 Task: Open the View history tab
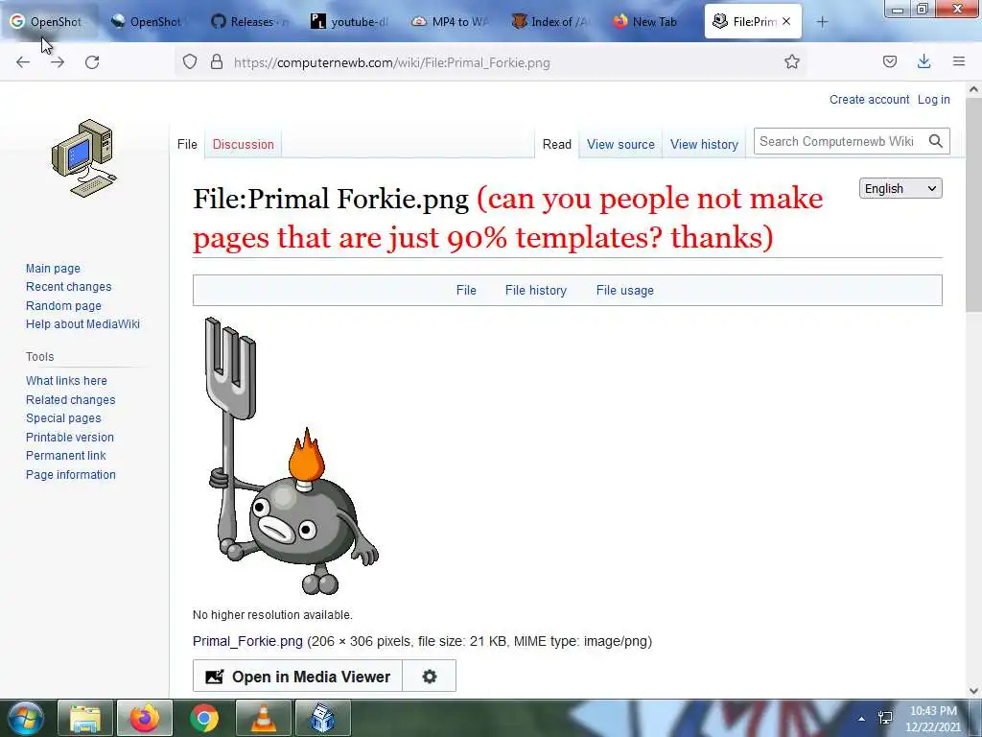[704, 144]
